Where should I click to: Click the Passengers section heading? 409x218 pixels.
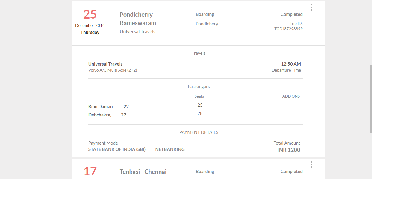tap(199, 87)
